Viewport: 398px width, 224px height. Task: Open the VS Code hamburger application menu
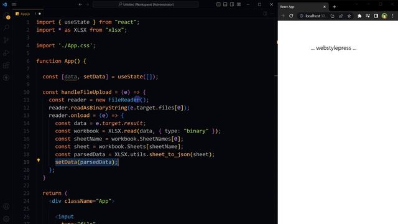[x=14, y=4]
